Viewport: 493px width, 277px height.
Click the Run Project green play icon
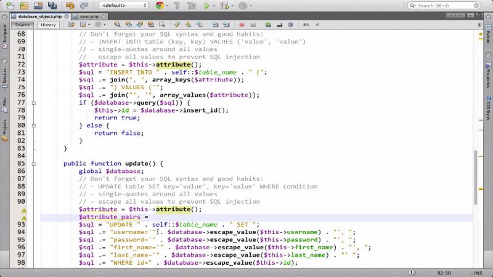tap(207, 6)
